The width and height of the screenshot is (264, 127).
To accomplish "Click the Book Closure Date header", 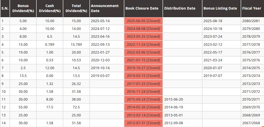I will 142,8.
